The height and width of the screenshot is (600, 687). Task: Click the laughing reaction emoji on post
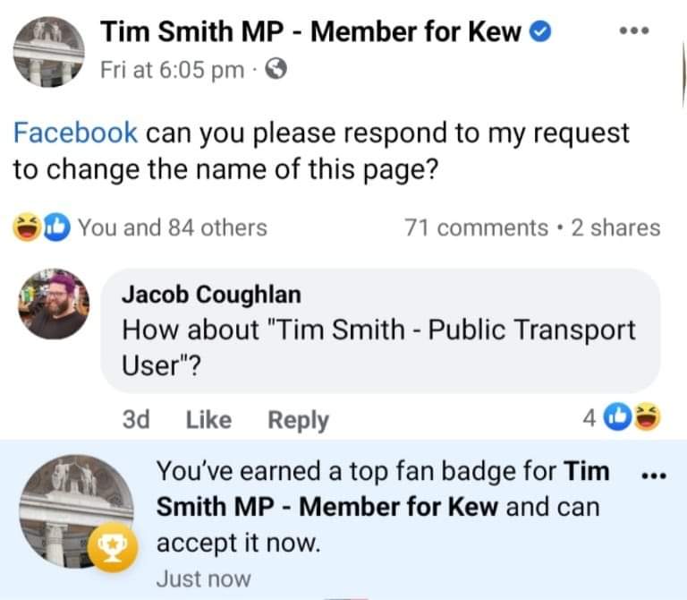point(25,227)
